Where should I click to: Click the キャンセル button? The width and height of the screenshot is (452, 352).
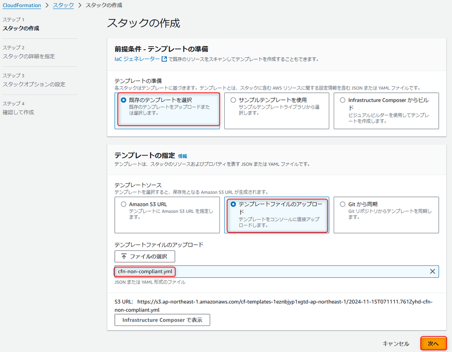point(396,344)
